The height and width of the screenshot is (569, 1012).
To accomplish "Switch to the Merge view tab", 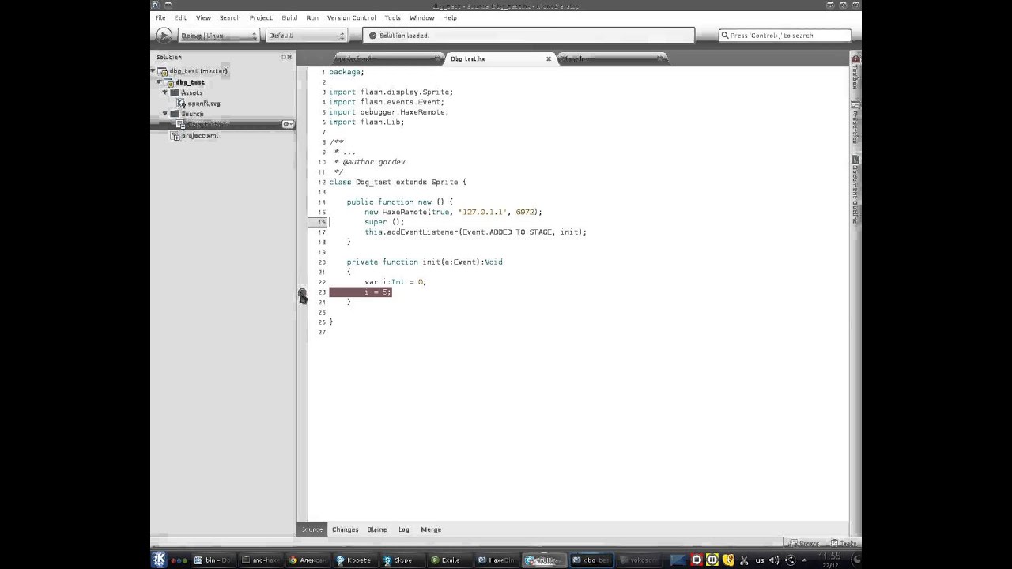I will tap(431, 529).
